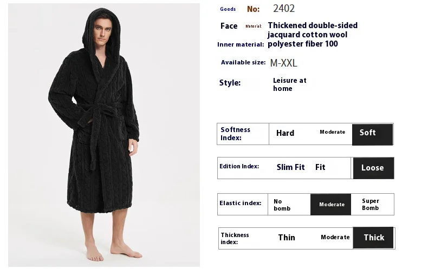Select the Loose edition option
Viewport: 428px width, 269px height.
click(373, 168)
